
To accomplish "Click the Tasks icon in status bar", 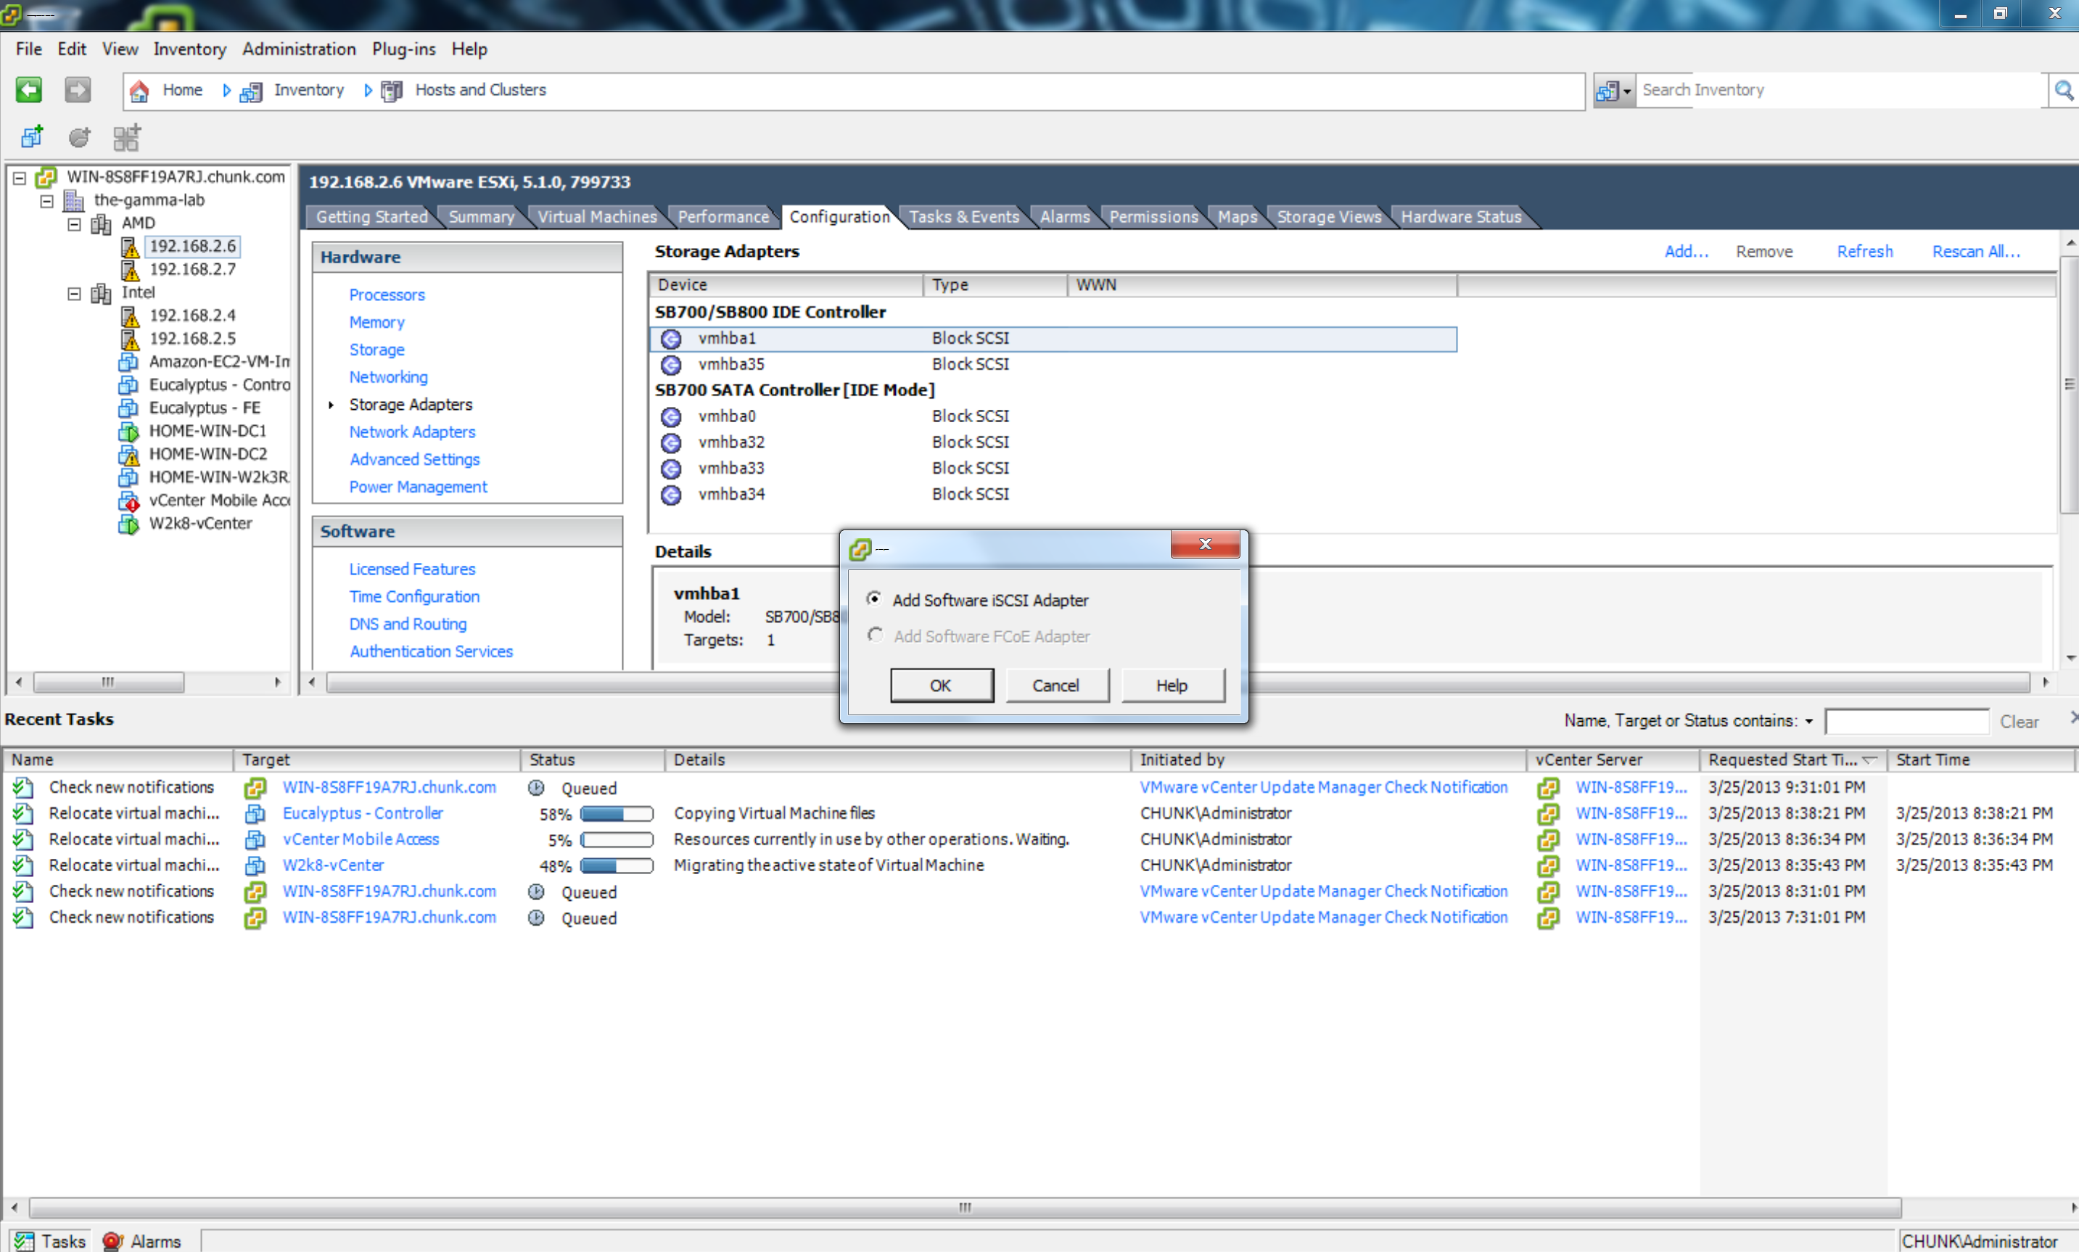I will 25,1241.
